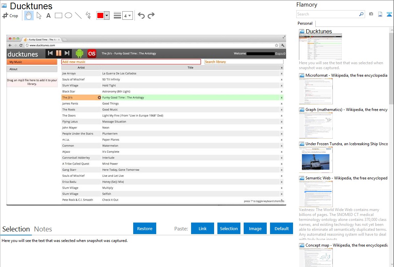Click the search magnifier icon
Screen dimensions: 394x267
point(361,14)
